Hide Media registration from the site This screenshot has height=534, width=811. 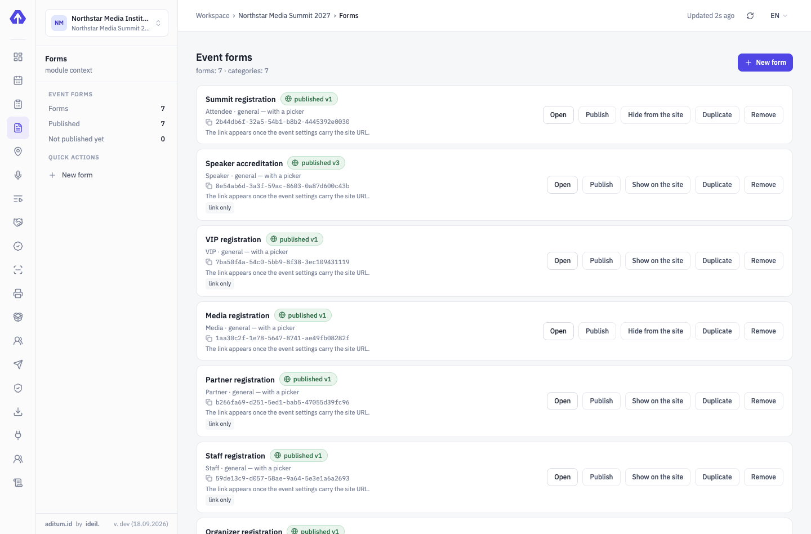coord(656,331)
